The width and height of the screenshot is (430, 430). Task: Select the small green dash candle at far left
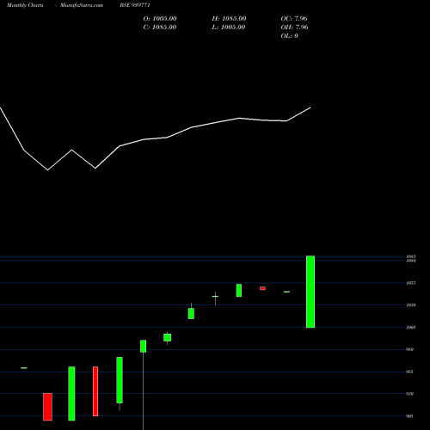pyautogui.click(x=24, y=368)
